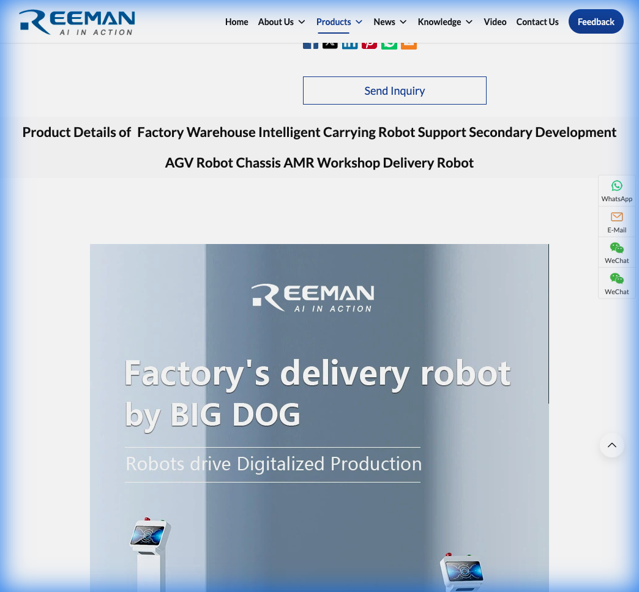The height and width of the screenshot is (592, 639).
Task: Expand the Knowledge dropdown menu
Action: [445, 21]
